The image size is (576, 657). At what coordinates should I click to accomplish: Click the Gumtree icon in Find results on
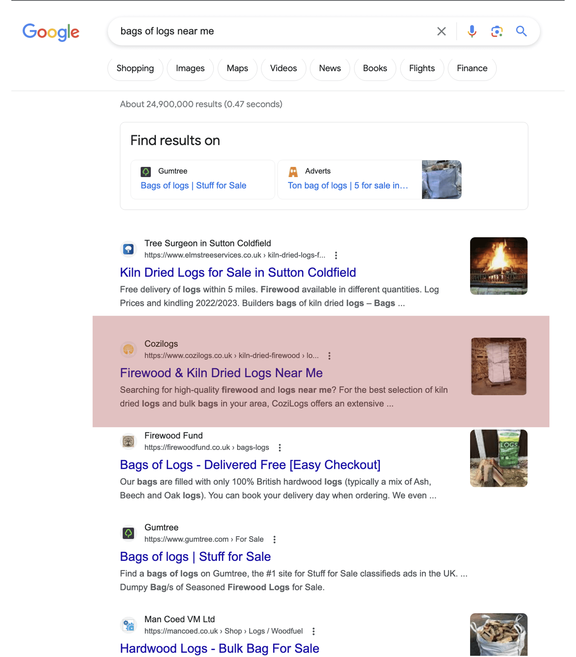pyautogui.click(x=146, y=172)
